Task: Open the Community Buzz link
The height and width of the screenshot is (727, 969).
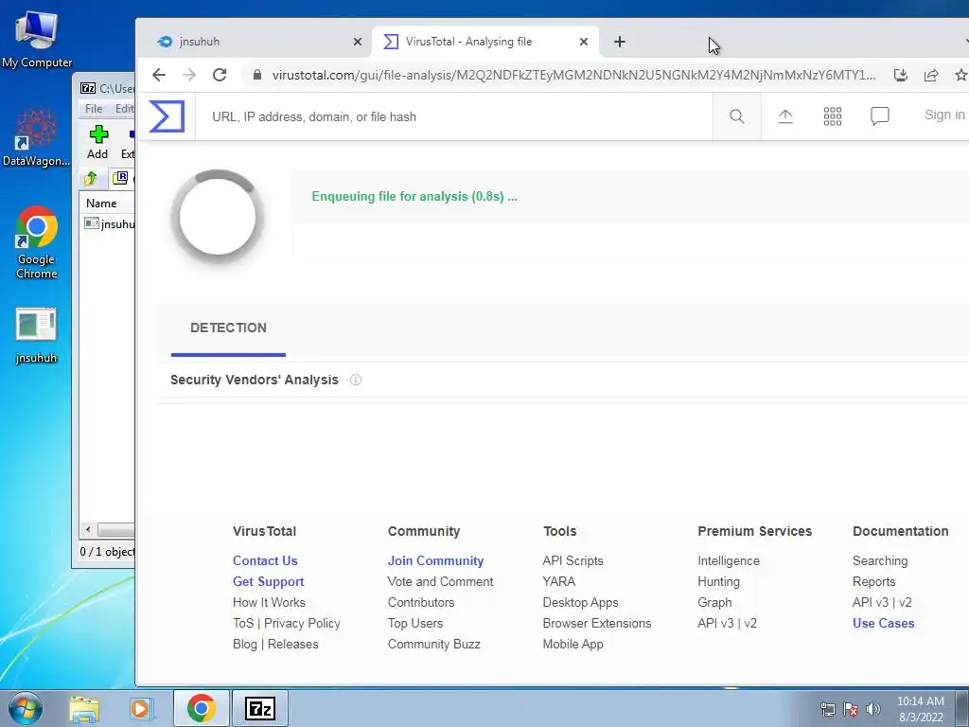Action: pos(433,644)
